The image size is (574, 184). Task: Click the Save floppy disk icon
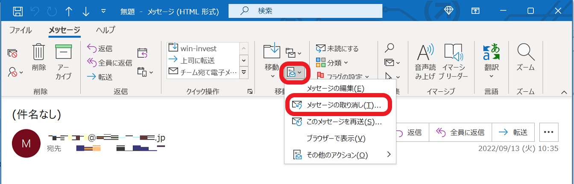18,10
